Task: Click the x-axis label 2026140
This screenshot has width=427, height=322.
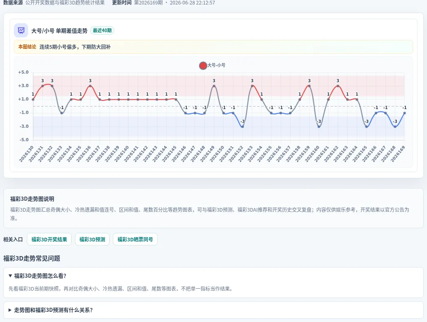Action: (x=122, y=154)
